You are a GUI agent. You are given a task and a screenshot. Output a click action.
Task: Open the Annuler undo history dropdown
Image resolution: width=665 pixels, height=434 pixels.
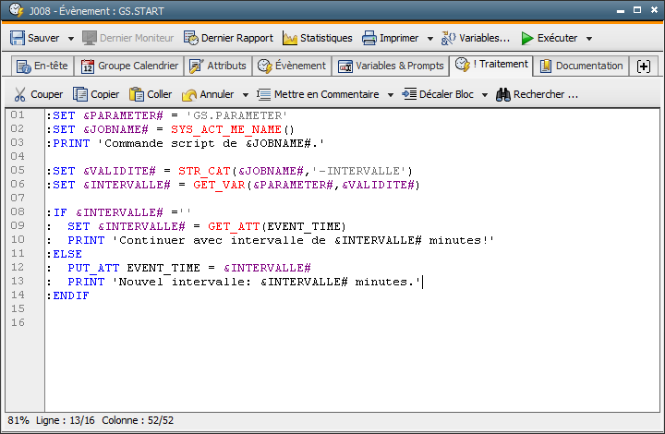245,94
